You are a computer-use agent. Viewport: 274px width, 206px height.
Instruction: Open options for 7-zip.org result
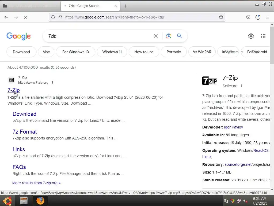[53, 83]
